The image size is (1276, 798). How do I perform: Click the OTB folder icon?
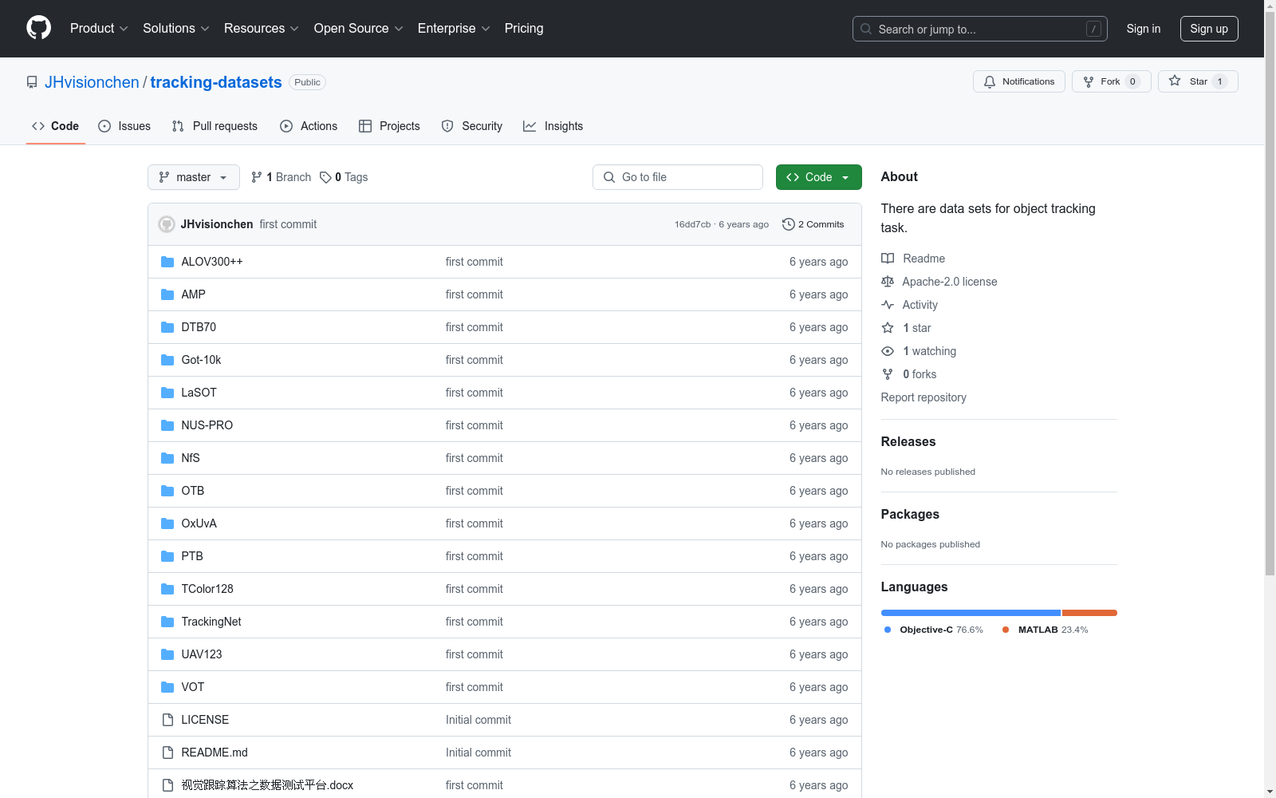[x=167, y=491]
